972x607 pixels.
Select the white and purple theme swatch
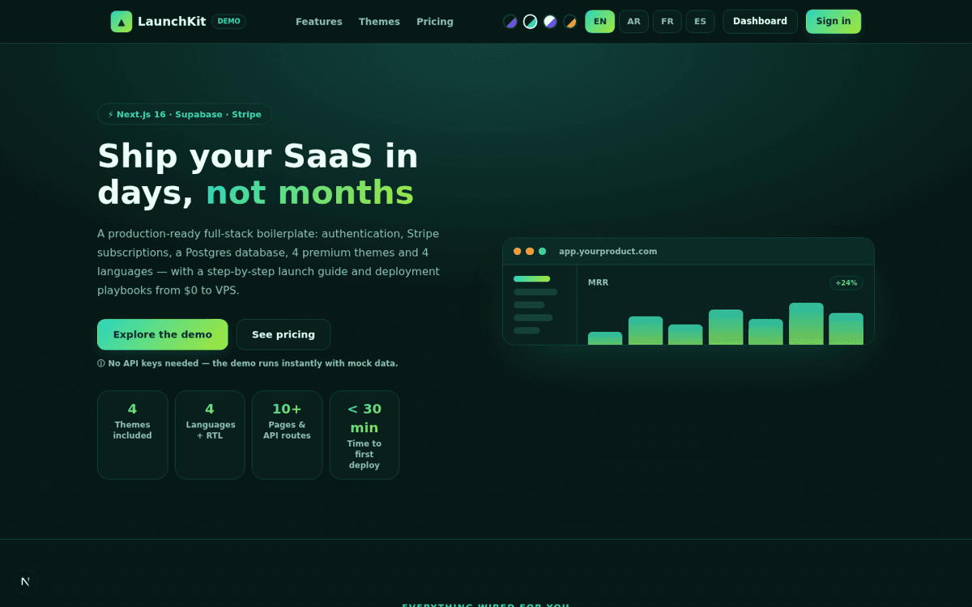tap(550, 22)
